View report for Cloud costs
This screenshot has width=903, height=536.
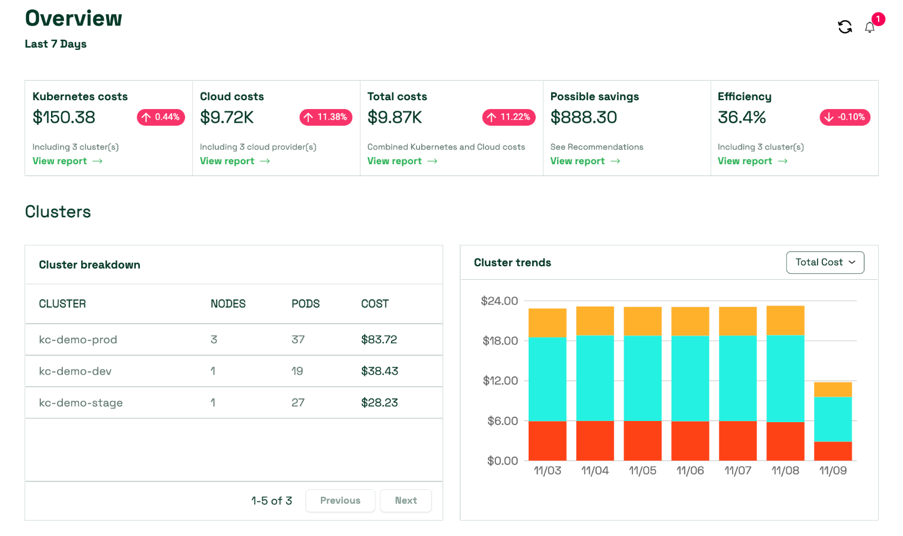[234, 161]
